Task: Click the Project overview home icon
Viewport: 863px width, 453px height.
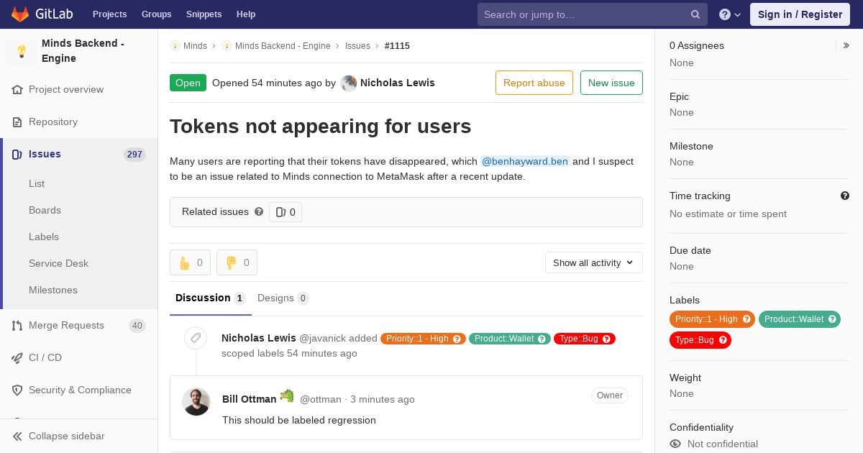Action: coord(17,90)
